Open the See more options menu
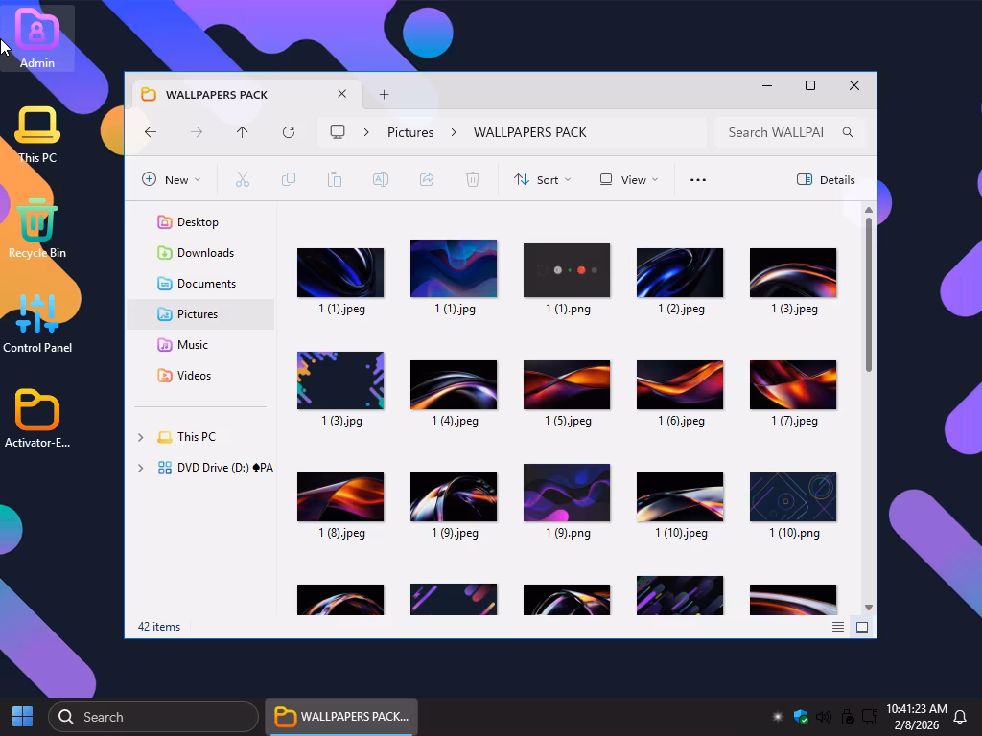This screenshot has width=982, height=736. click(x=697, y=179)
